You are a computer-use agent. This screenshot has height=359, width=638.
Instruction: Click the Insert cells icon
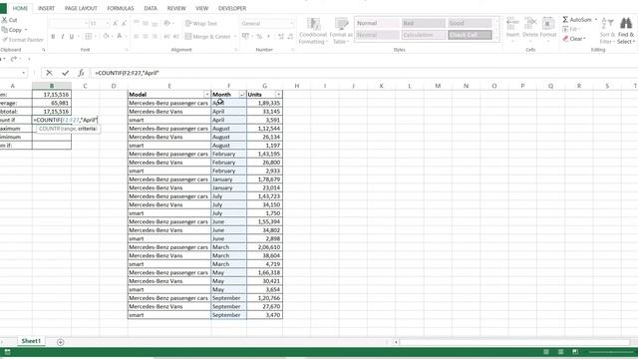512,24
